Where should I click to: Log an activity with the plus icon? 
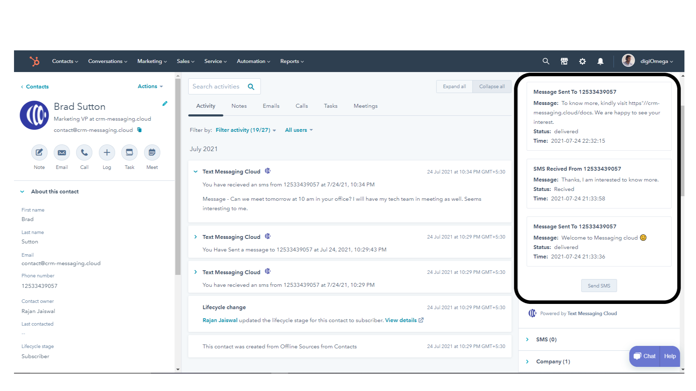[x=107, y=152]
